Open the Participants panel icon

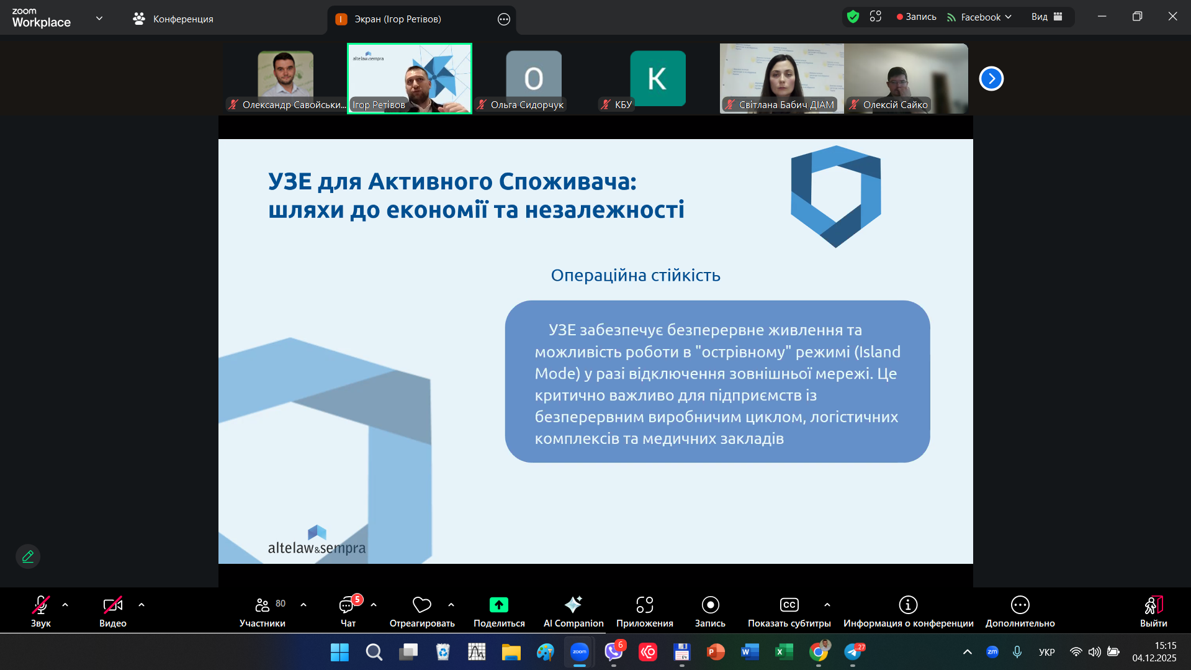coord(263,605)
